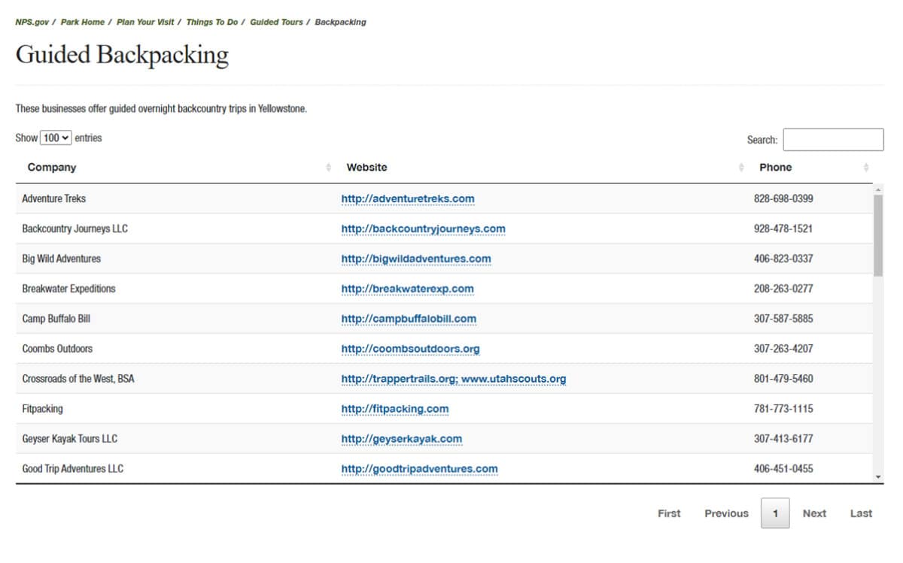Image resolution: width=903 pixels, height=563 pixels.
Task: Visit coombsoutdoors.org website link
Action: tap(410, 350)
